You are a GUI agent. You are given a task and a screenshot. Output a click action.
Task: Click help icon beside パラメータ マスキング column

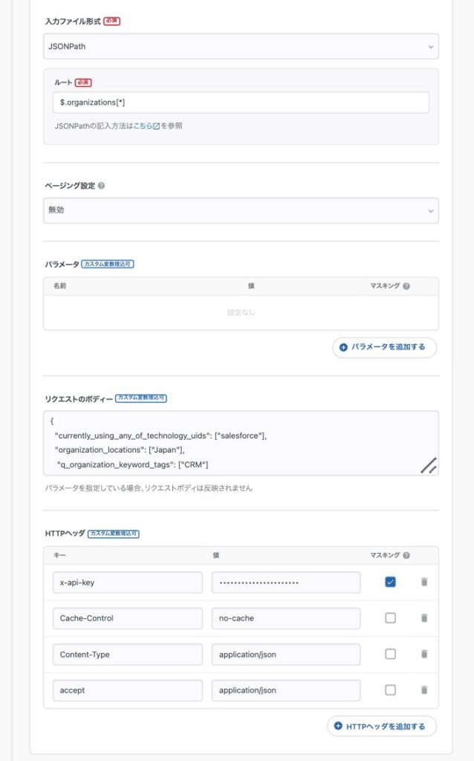click(406, 286)
